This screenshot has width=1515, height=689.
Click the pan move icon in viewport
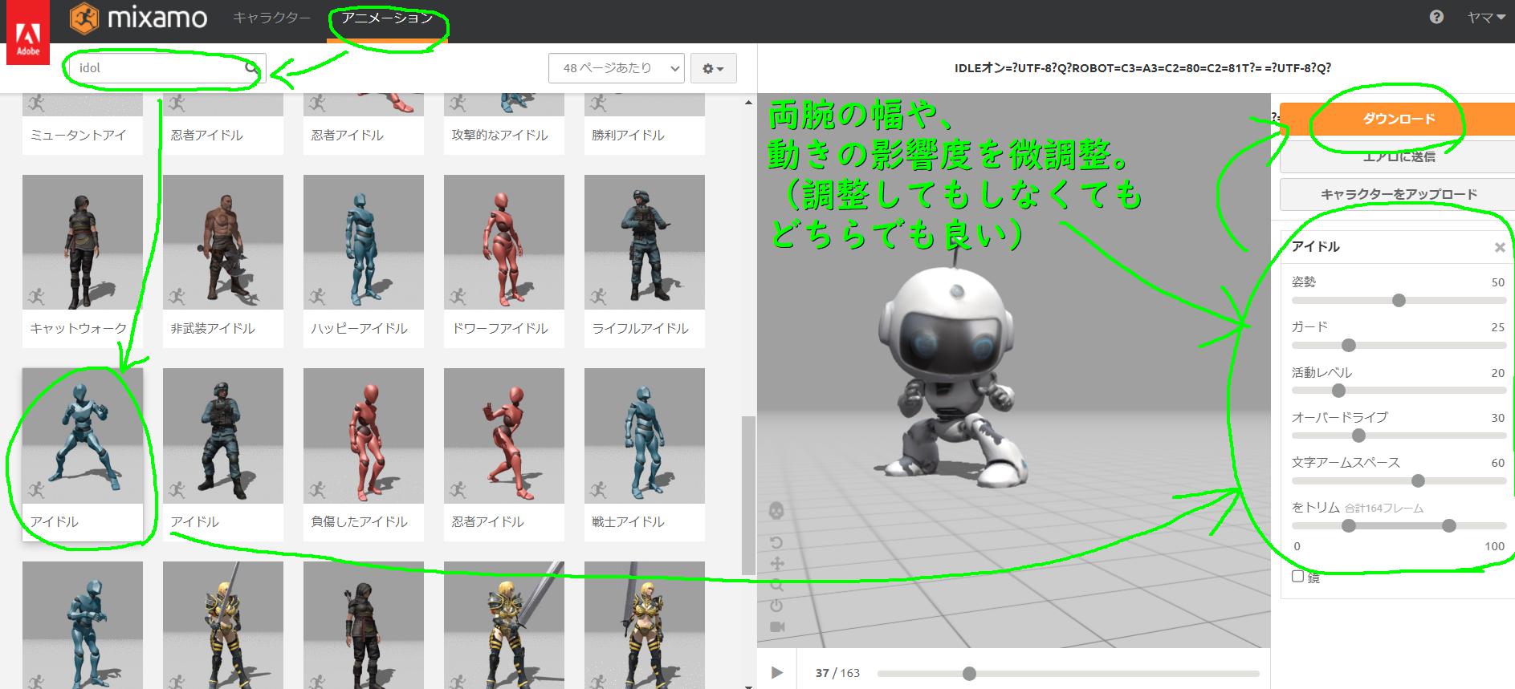tap(776, 564)
